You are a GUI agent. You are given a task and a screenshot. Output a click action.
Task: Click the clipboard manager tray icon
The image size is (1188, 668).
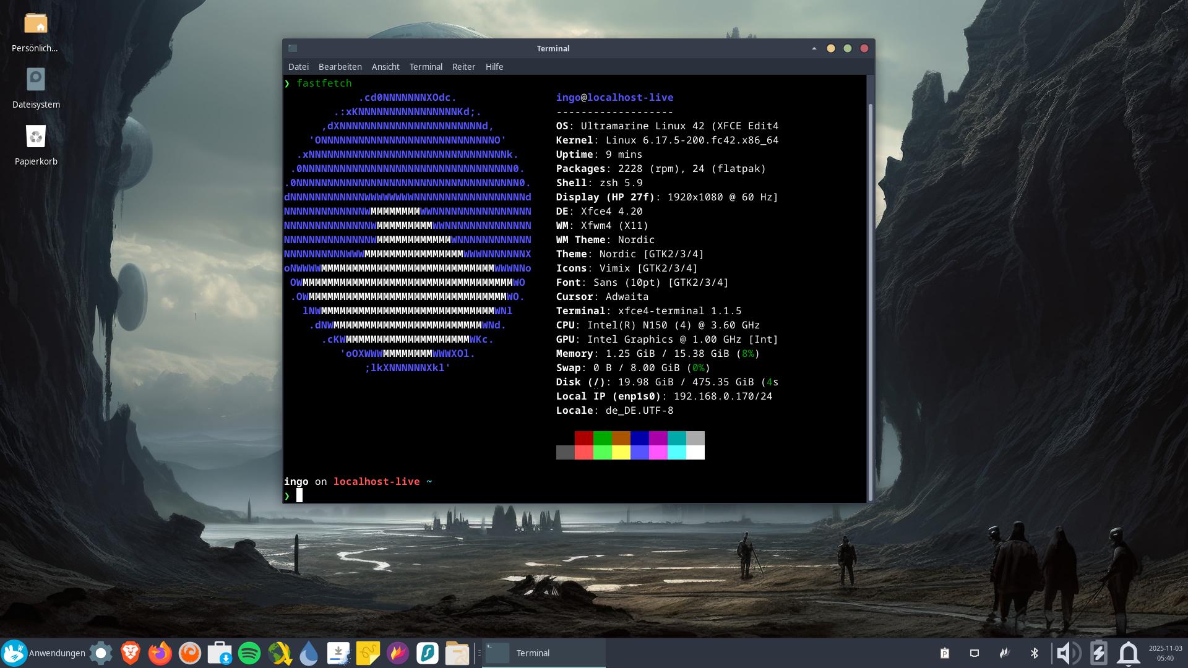pos(945,653)
